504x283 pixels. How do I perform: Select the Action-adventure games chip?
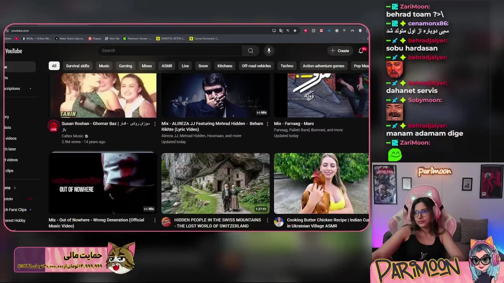point(324,66)
